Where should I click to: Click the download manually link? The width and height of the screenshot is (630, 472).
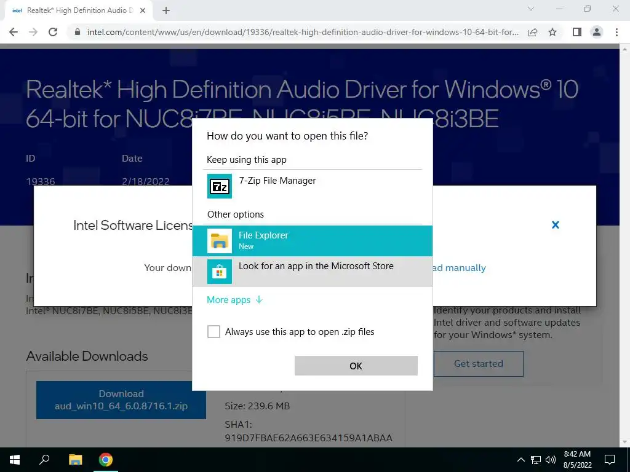point(459,268)
